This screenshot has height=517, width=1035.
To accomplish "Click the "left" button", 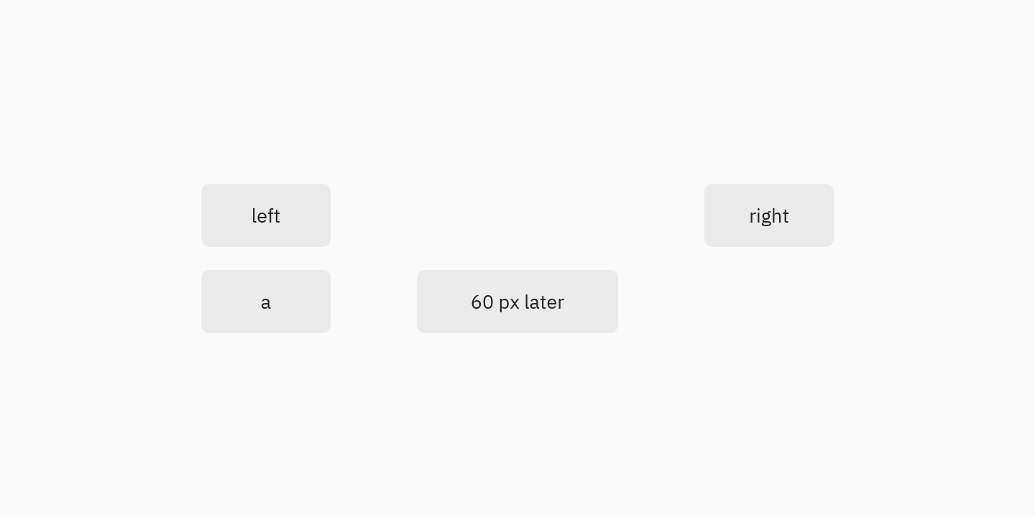I will (266, 215).
